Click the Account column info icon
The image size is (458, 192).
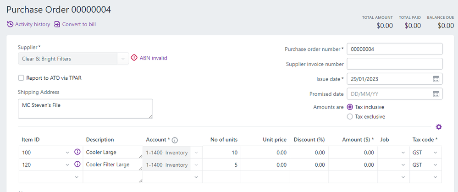click(x=175, y=140)
